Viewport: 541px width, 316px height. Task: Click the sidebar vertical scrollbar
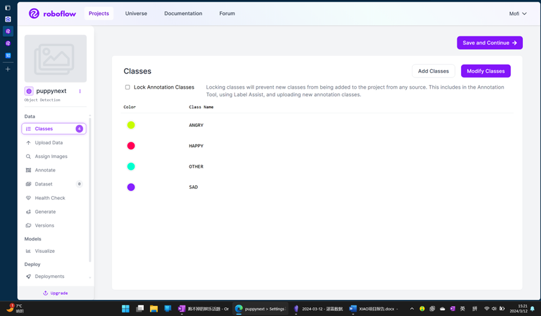pyautogui.click(x=90, y=189)
